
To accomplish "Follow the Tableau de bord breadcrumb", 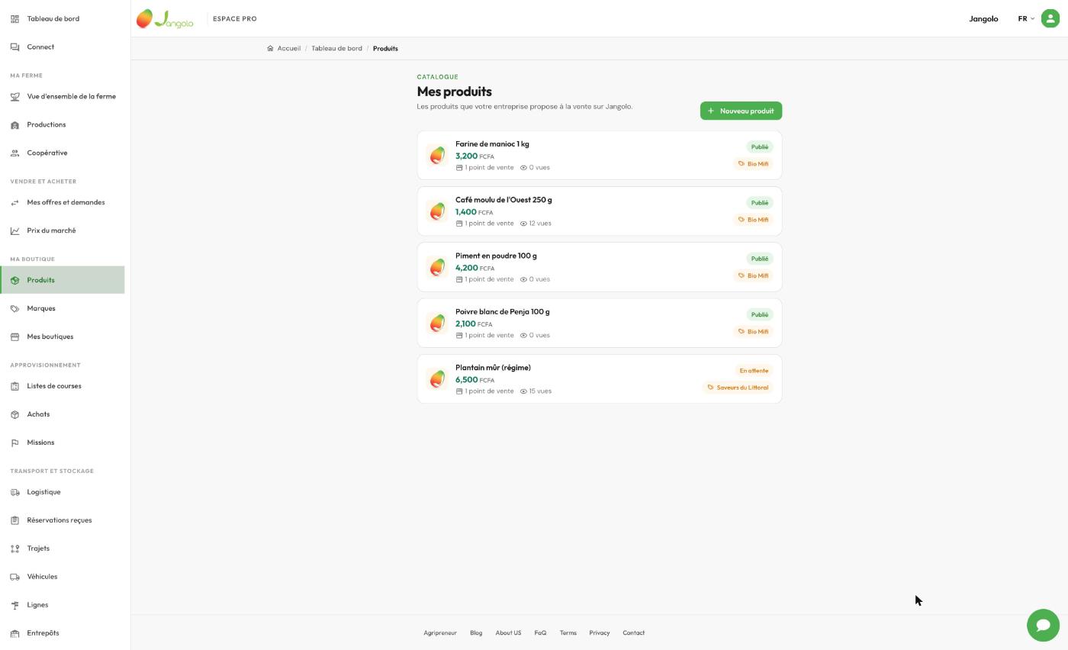I will tap(336, 49).
